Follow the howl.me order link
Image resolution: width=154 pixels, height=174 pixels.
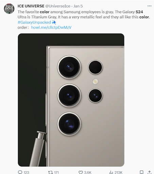click(x=51, y=28)
